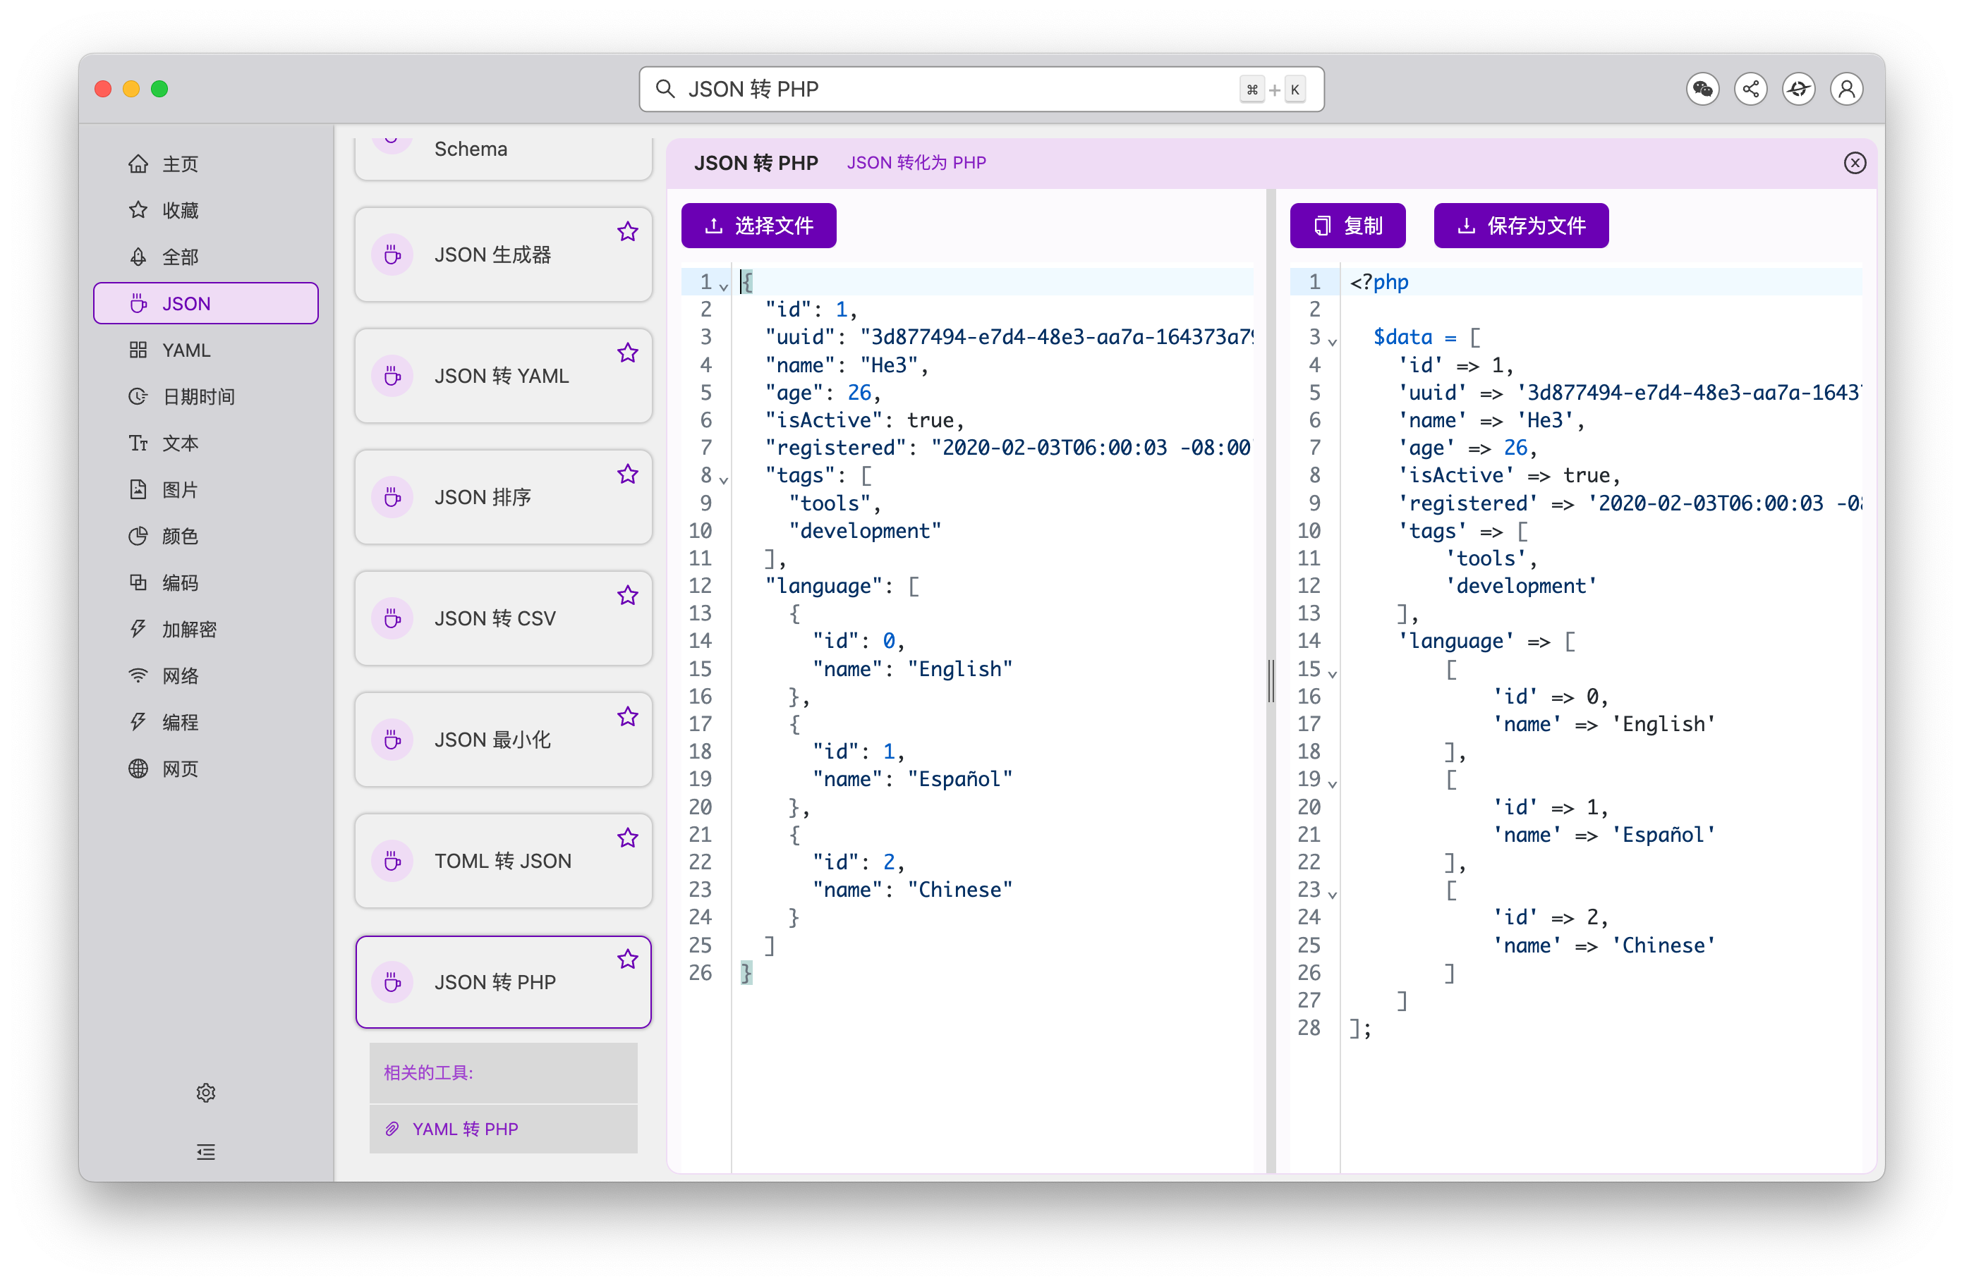Click output line 'age' => 26
Viewport: 1964px width, 1286px height.
[x=1467, y=448]
